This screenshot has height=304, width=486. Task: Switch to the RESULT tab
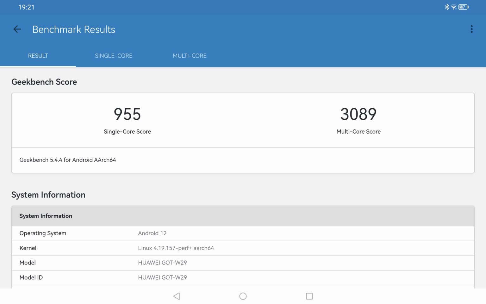coord(38,56)
